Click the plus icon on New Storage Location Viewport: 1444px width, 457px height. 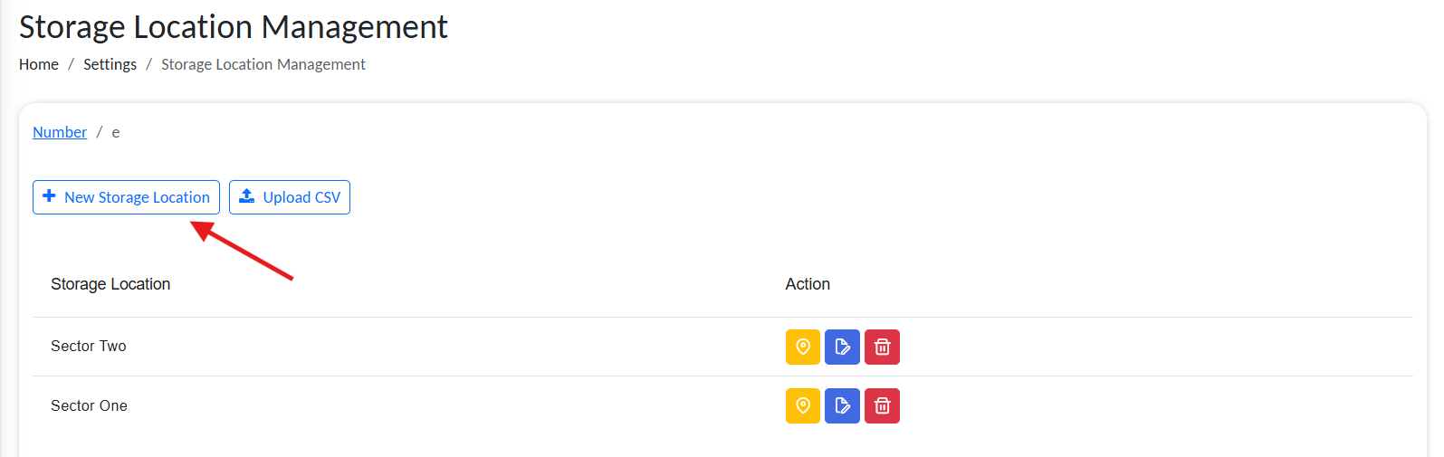[50, 196]
